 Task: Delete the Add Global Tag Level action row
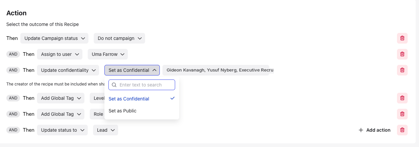pyautogui.click(x=402, y=98)
